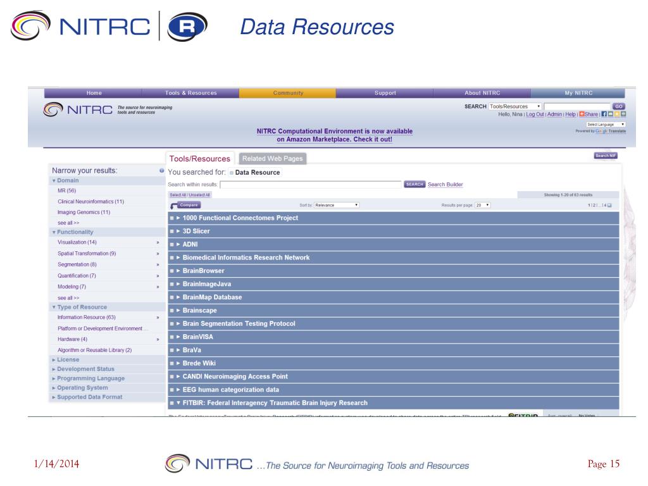This screenshot has width=648, height=486.
Task: Click the Search within results field
Action: point(311,185)
